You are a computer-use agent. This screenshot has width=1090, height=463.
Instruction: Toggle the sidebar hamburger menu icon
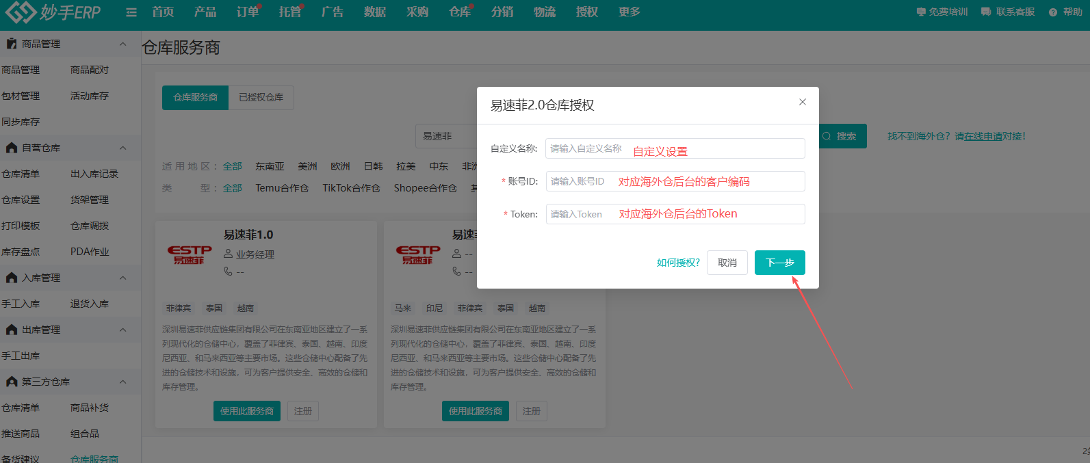pyautogui.click(x=131, y=12)
